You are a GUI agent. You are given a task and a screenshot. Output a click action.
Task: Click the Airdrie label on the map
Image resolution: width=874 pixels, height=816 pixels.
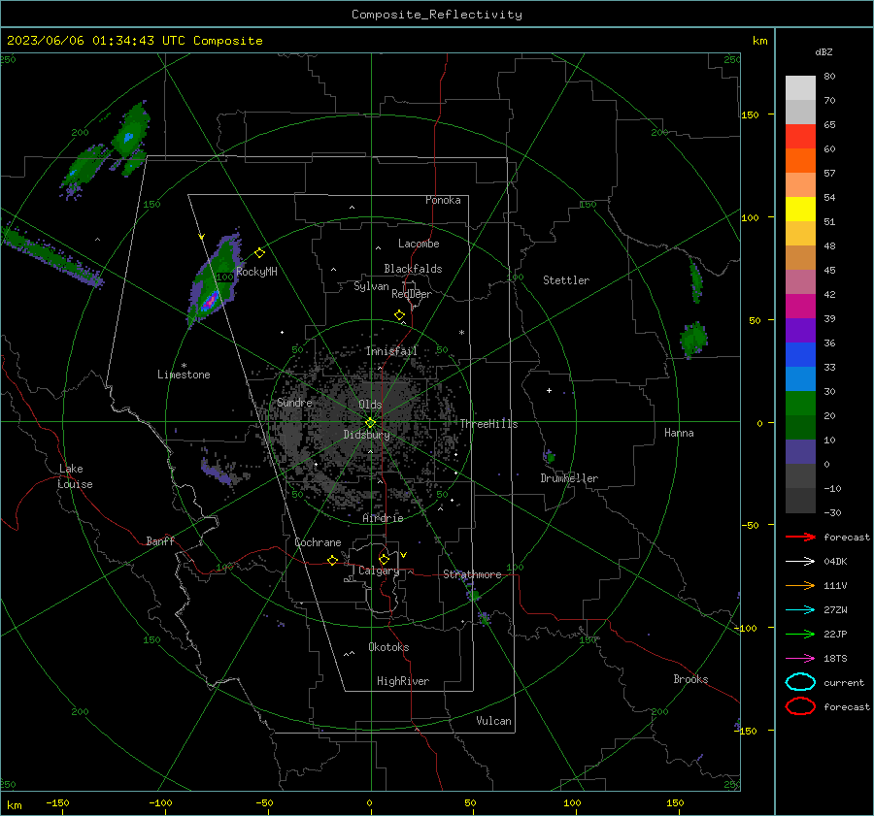(383, 518)
